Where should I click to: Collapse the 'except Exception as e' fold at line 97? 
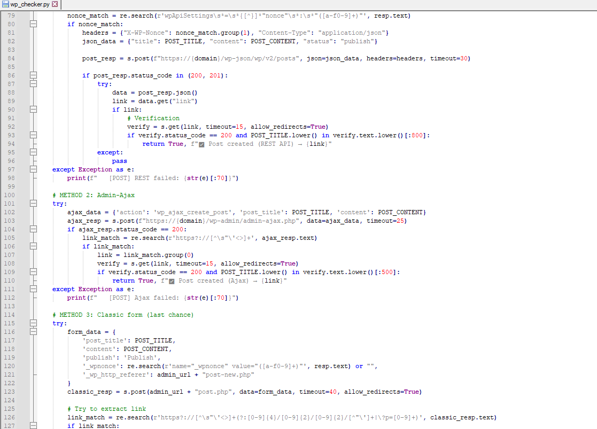click(x=34, y=169)
